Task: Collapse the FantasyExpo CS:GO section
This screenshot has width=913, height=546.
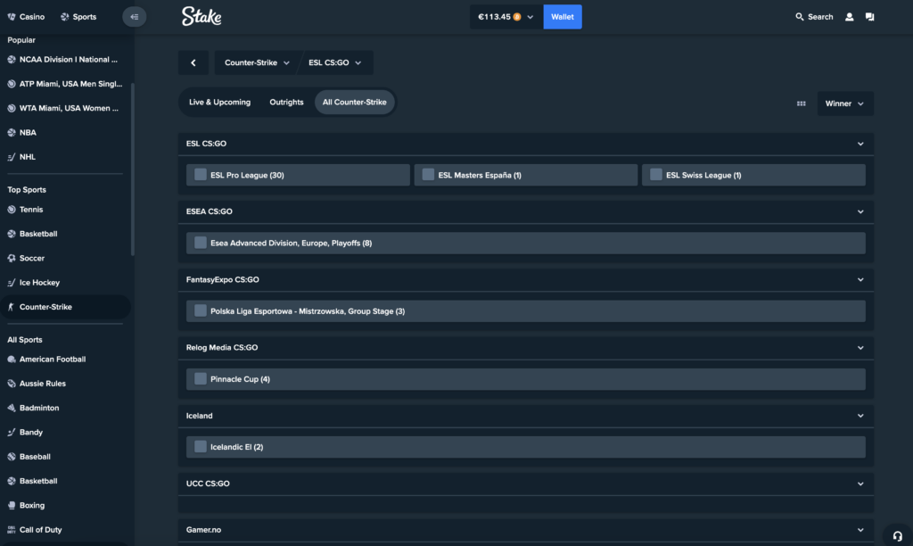Action: 860,280
